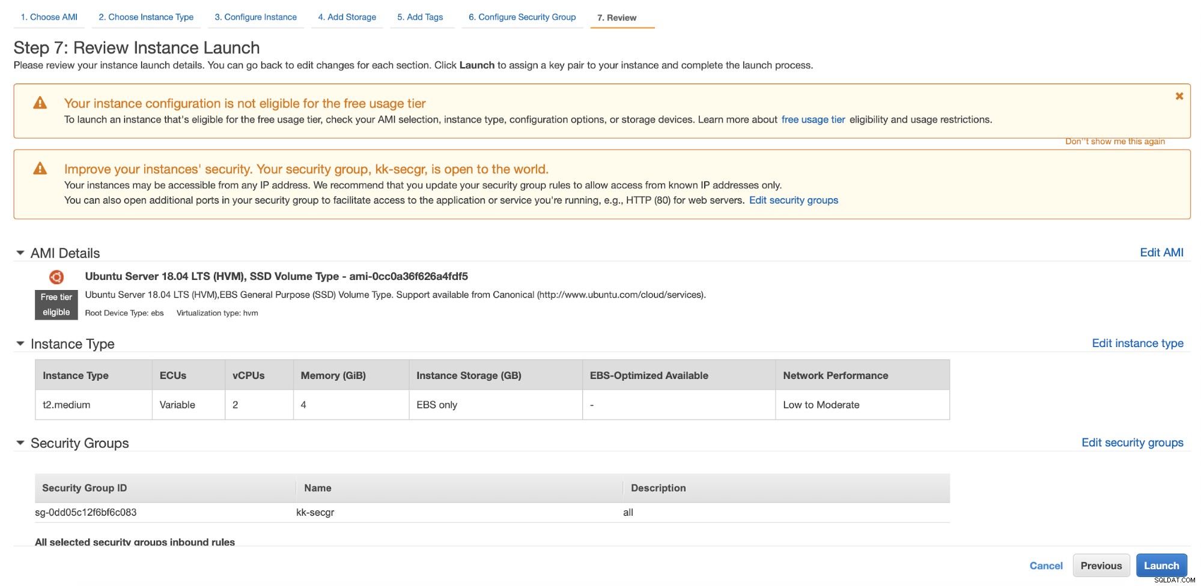Click the Launch button
This screenshot has width=1201, height=586.
pyautogui.click(x=1161, y=566)
